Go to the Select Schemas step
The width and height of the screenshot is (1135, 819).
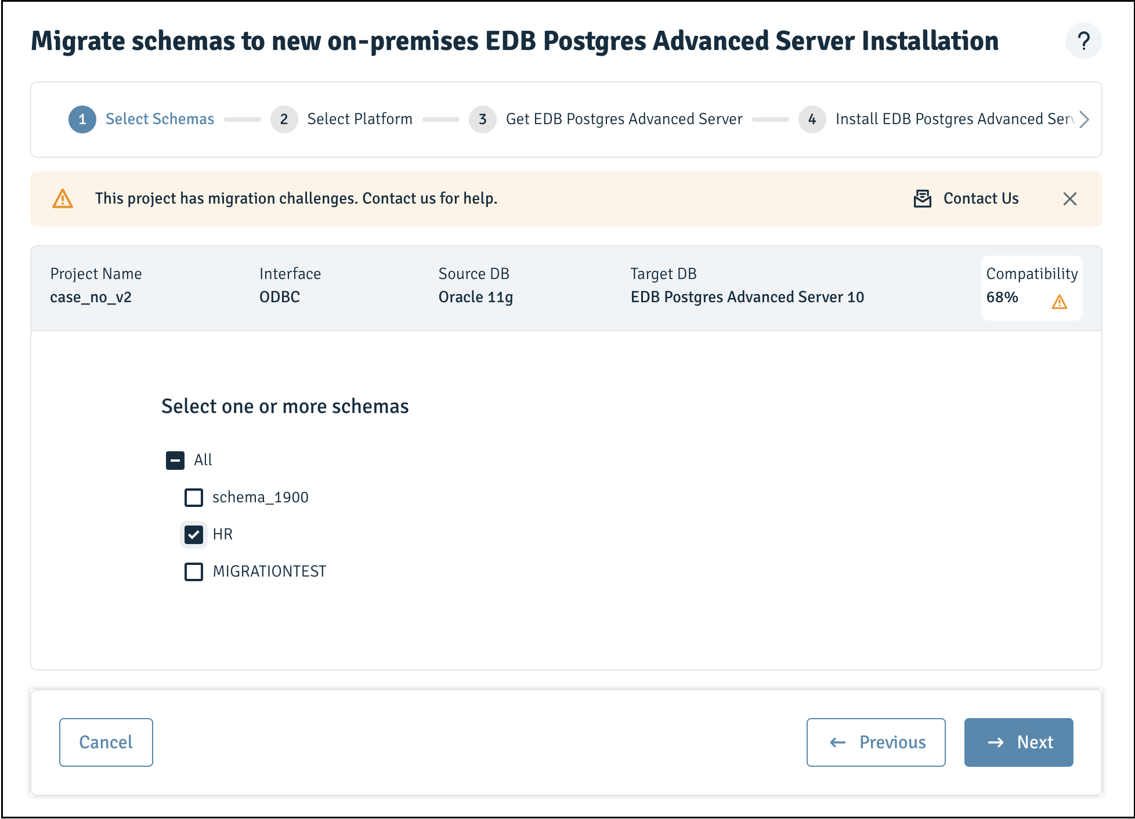pos(160,119)
